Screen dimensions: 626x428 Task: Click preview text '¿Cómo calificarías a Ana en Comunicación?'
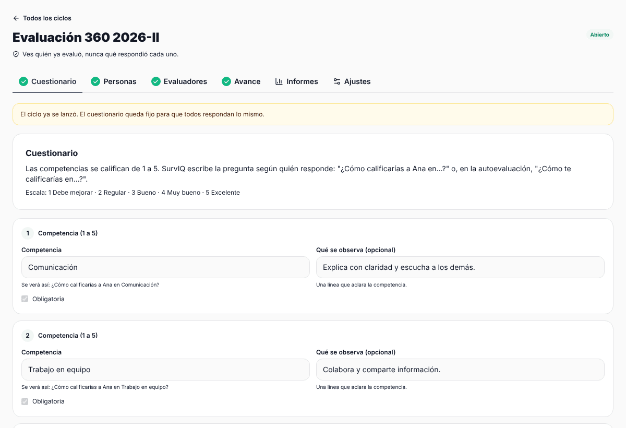pos(105,285)
